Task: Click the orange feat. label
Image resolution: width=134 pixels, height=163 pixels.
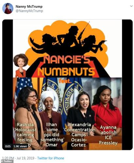Action: point(65,81)
